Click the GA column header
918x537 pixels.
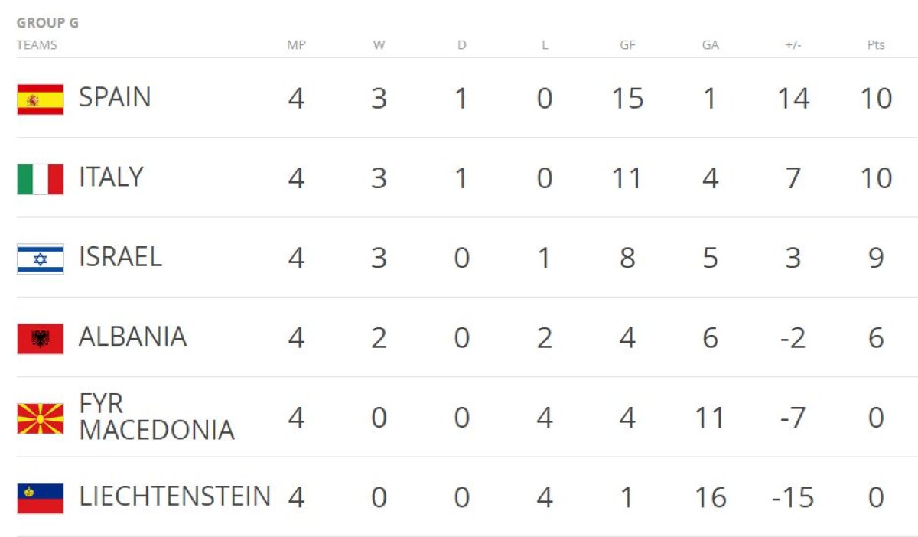tap(710, 45)
